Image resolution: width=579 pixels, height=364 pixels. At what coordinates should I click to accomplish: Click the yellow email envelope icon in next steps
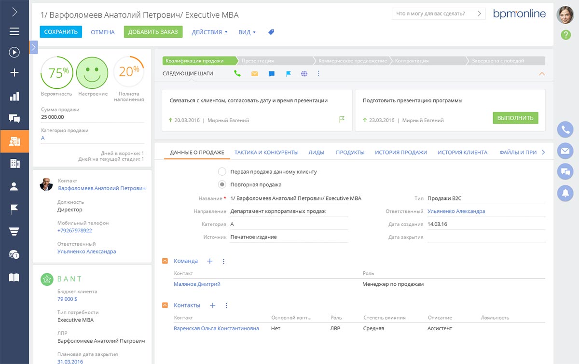[254, 74]
